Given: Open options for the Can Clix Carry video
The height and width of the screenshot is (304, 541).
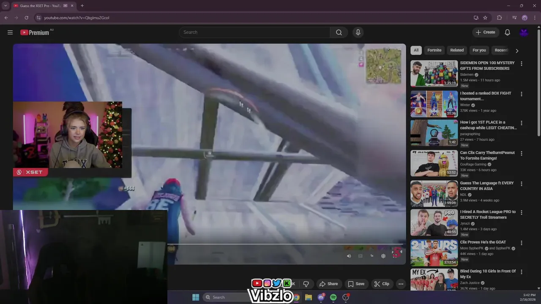Looking at the screenshot, I should [x=521, y=153].
